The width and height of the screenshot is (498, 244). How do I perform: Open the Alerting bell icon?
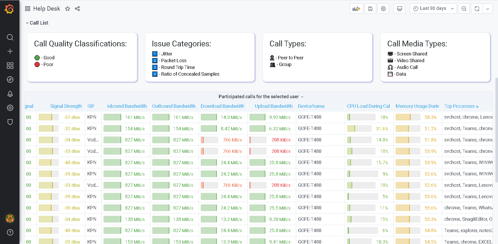tap(10, 94)
